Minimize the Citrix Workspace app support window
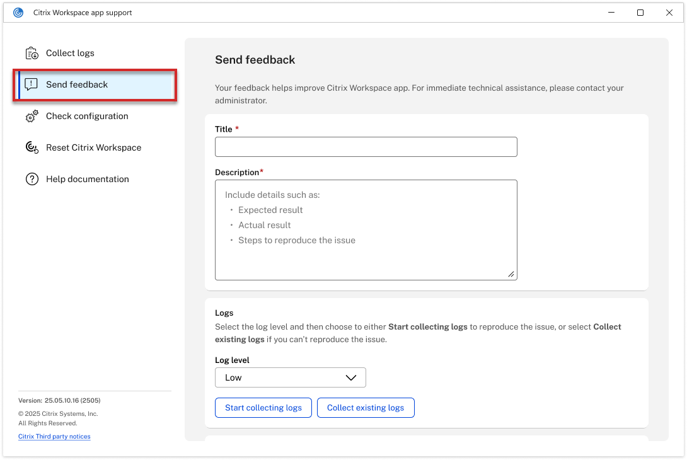Image resolution: width=687 pixels, height=460 pixels. click(x=611, y=13)
